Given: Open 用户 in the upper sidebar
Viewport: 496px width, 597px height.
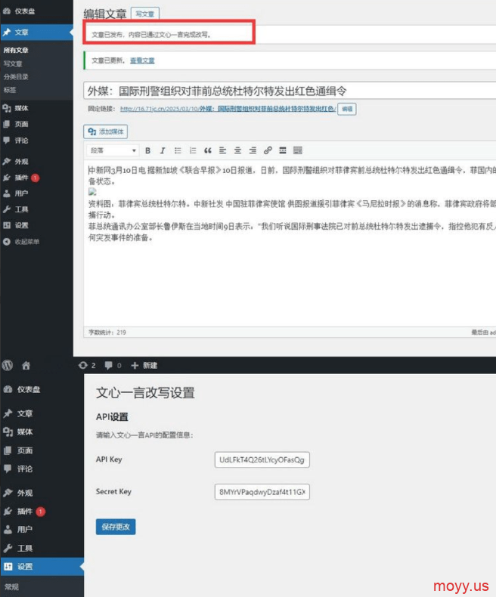Looking at the screenshot, I should coord(36,193).
